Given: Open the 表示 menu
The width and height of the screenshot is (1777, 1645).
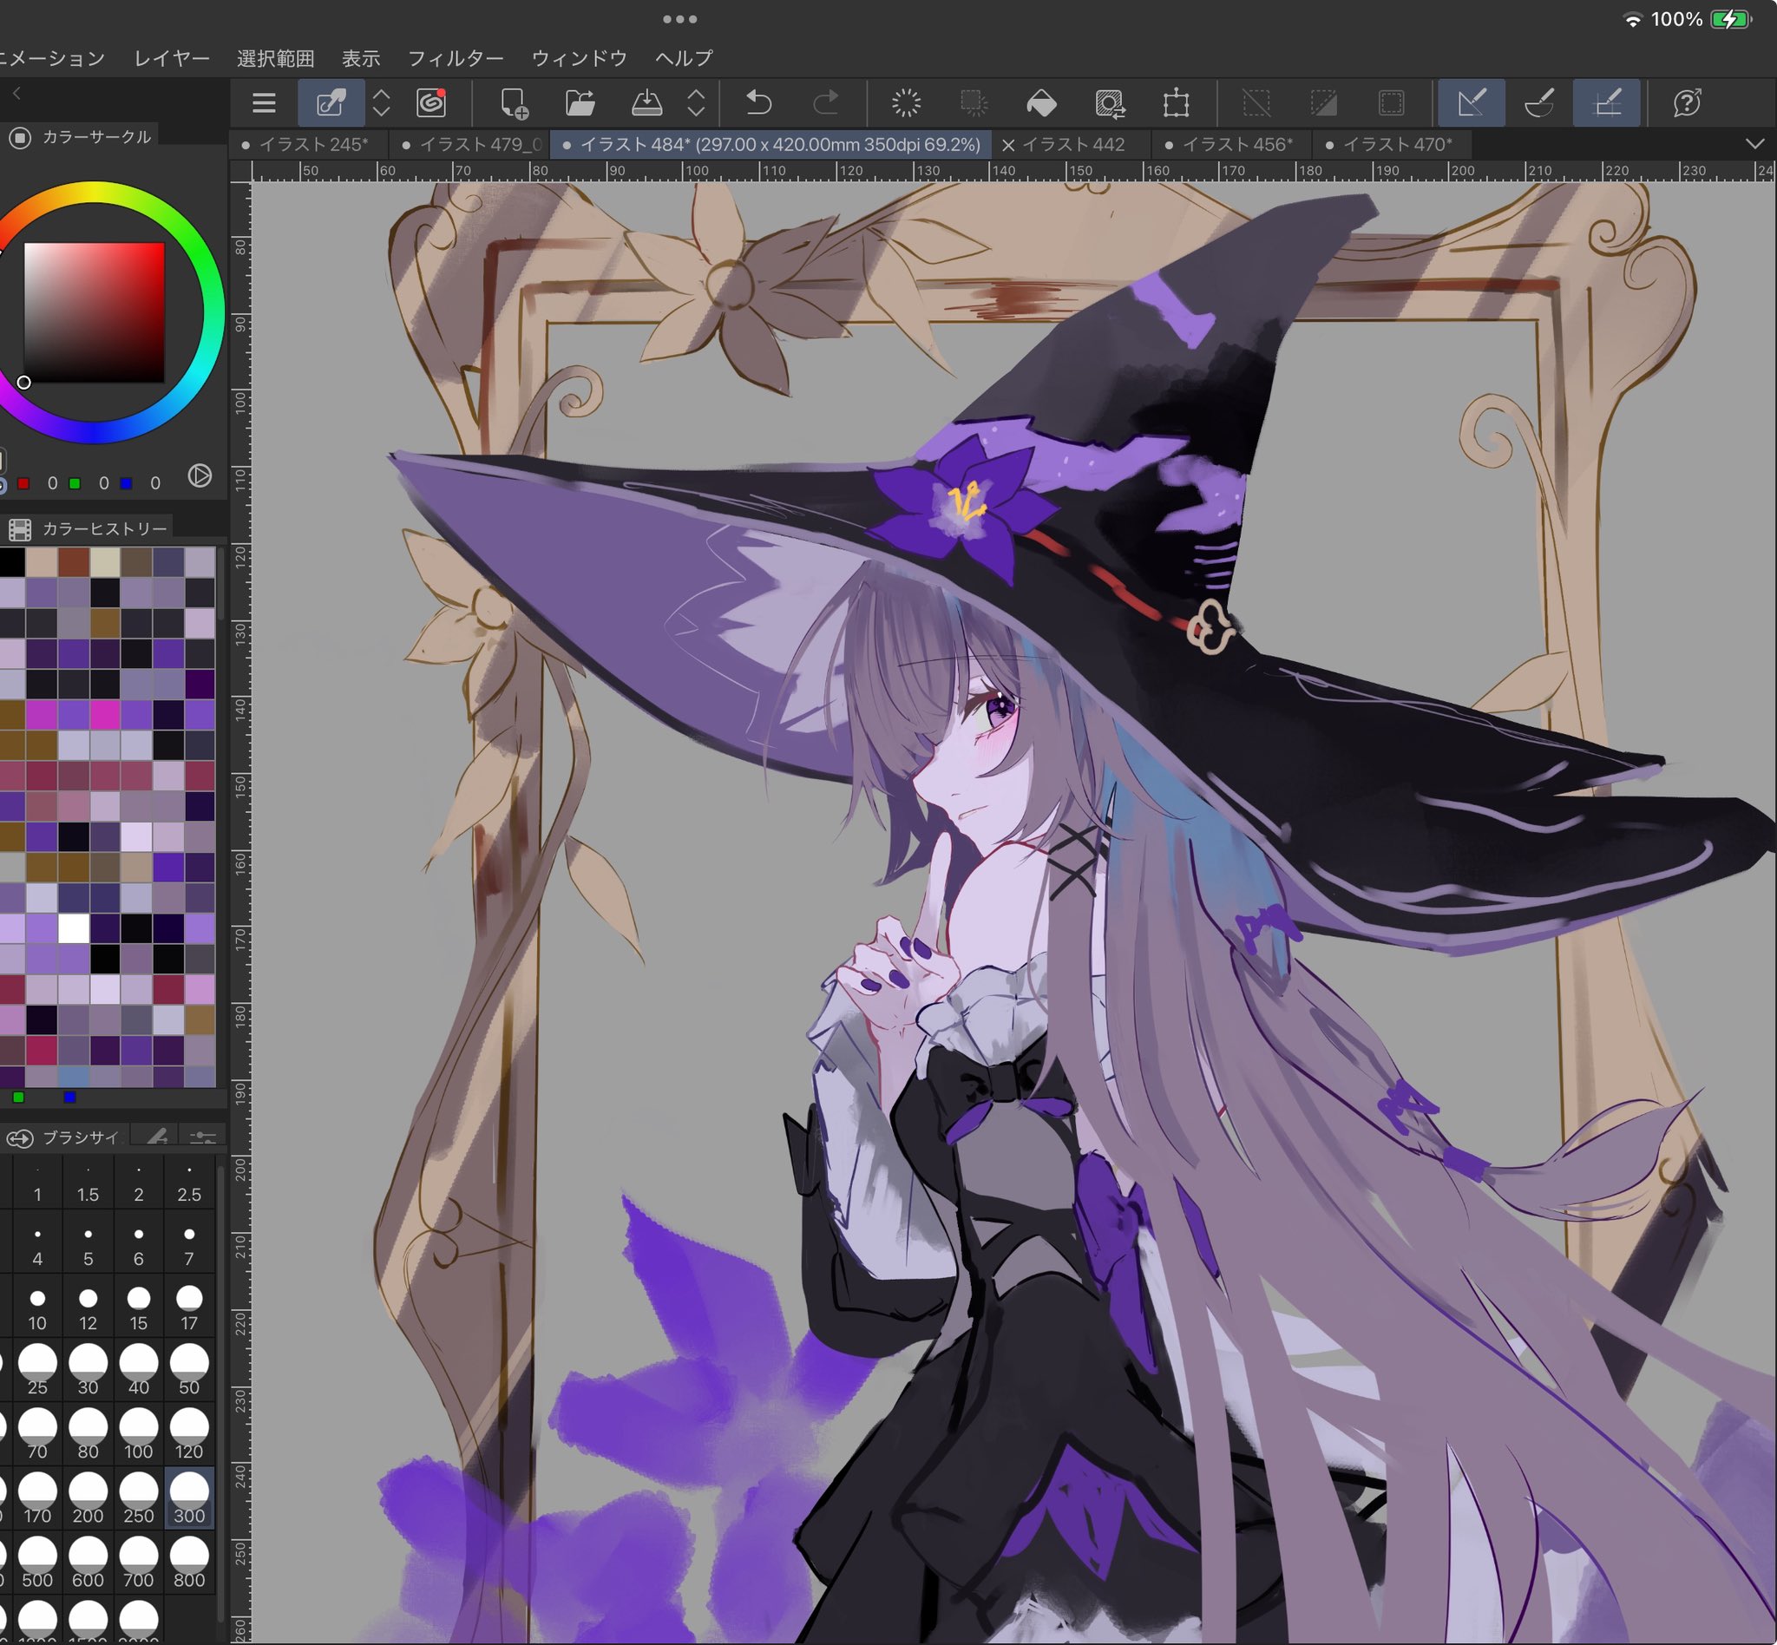Looking at the screenshot, I should coord(362,59).
